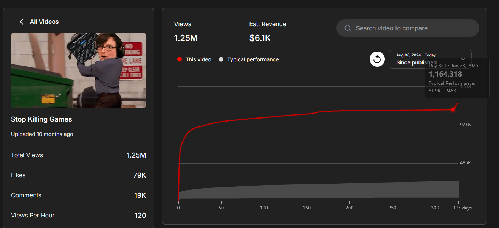Click the red data point marker on chart
Viewport: 499px width, 228px height.
click(453, 110)
